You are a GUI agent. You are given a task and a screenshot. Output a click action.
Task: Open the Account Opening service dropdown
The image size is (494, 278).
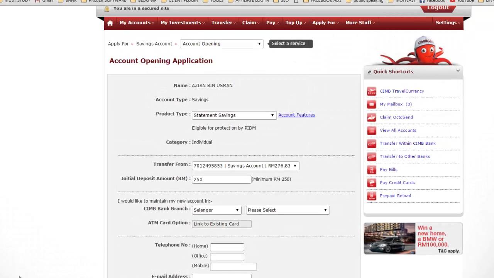point(222,44)
